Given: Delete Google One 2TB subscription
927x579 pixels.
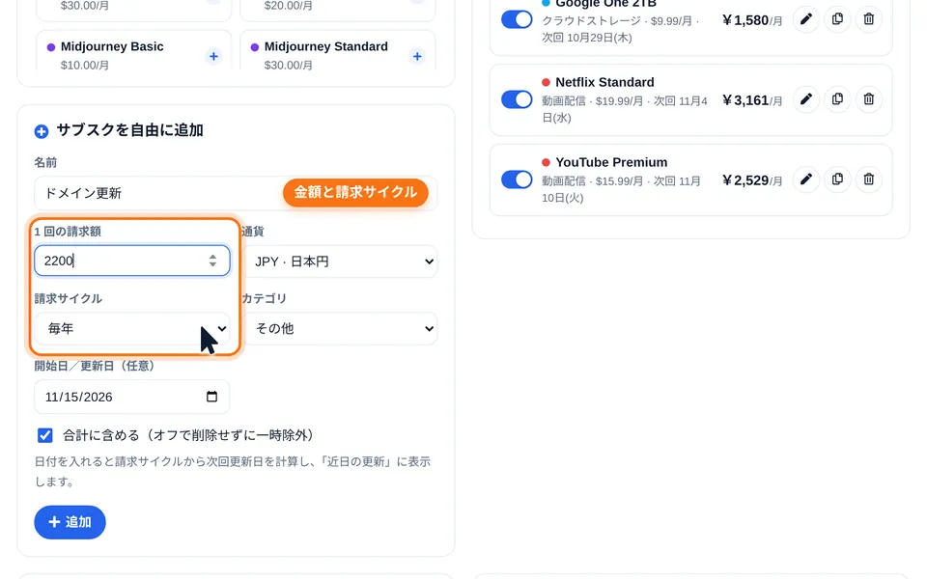Looking at the screenshot, I should (x=868, y=19).
